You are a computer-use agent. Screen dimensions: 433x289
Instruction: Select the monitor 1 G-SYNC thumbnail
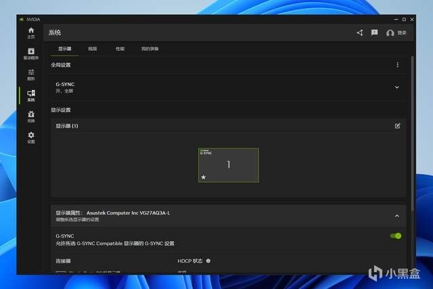pyautogui.click(x=229, y=165)
